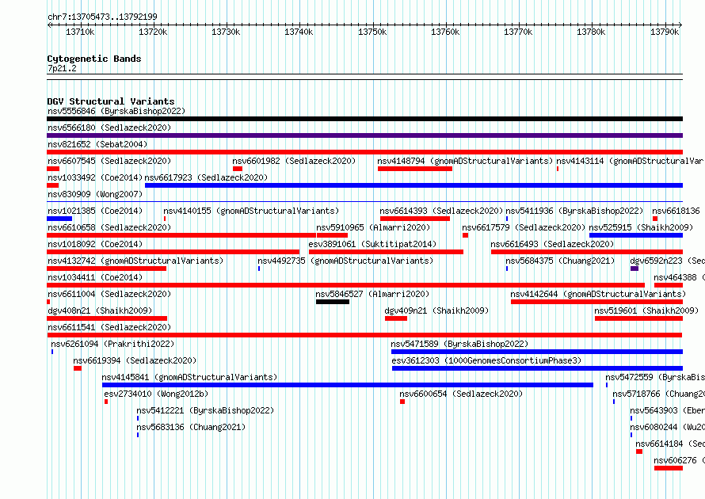The image size is (705, 499).
Task: Click nsv6614393 (Sedlazeck2020) label
Action: (x=441, y=211)
